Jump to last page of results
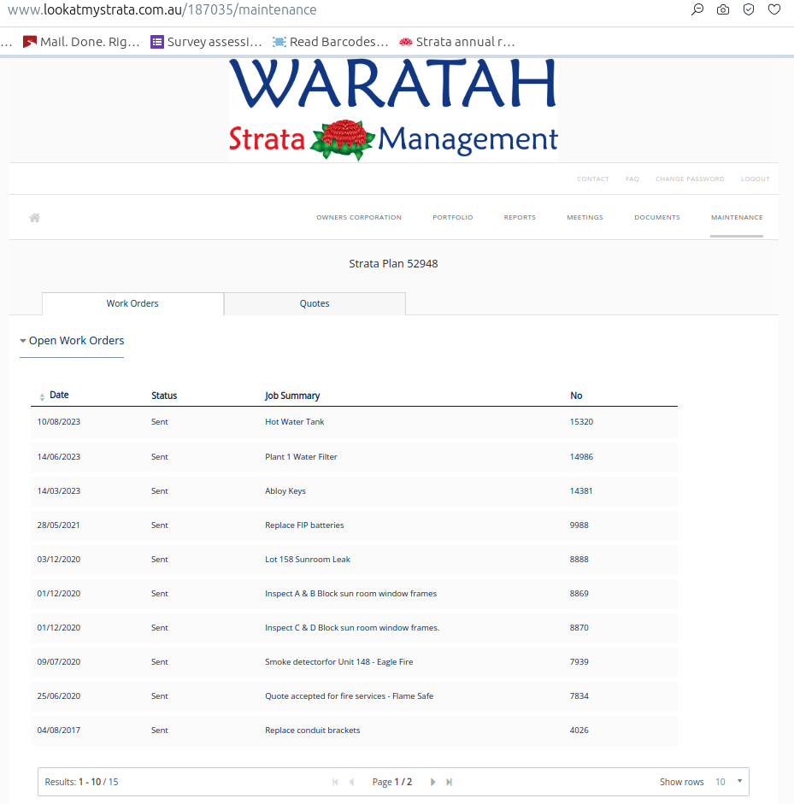 click(x=450, y=782)
